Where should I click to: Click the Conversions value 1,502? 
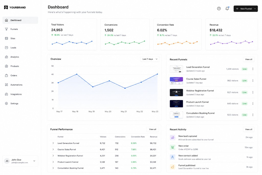click(x=109, y=30)
